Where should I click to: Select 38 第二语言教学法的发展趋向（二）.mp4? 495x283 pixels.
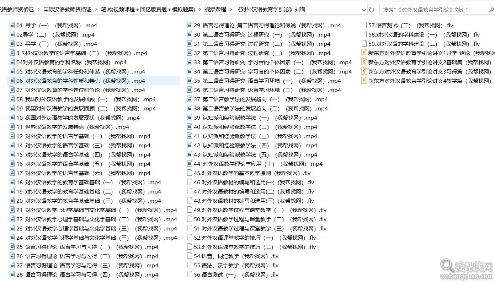(x=261, y=108)
